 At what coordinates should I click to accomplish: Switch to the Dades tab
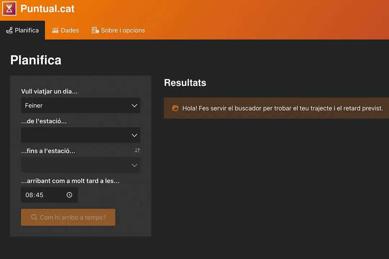pos(70,31)
